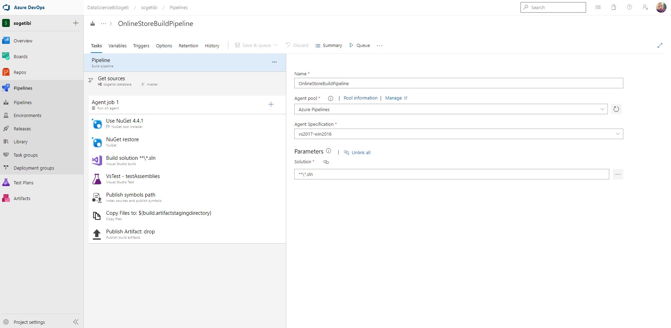Open the Agent pool dropdown
Screen dimensions: 671x328
[x=602, y=109]
